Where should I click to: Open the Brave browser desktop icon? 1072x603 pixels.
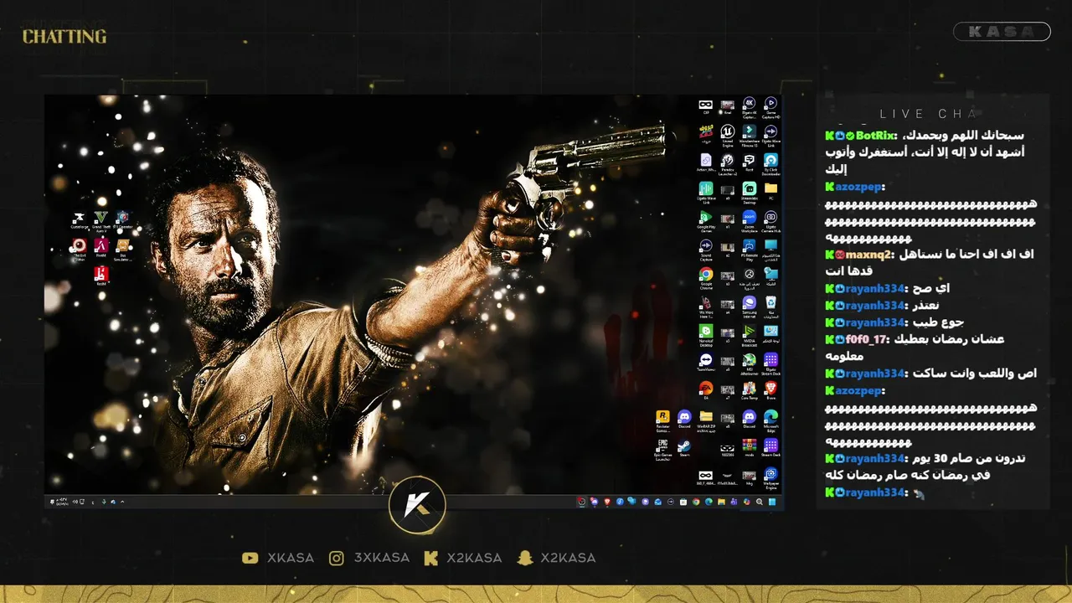(770, 388)
